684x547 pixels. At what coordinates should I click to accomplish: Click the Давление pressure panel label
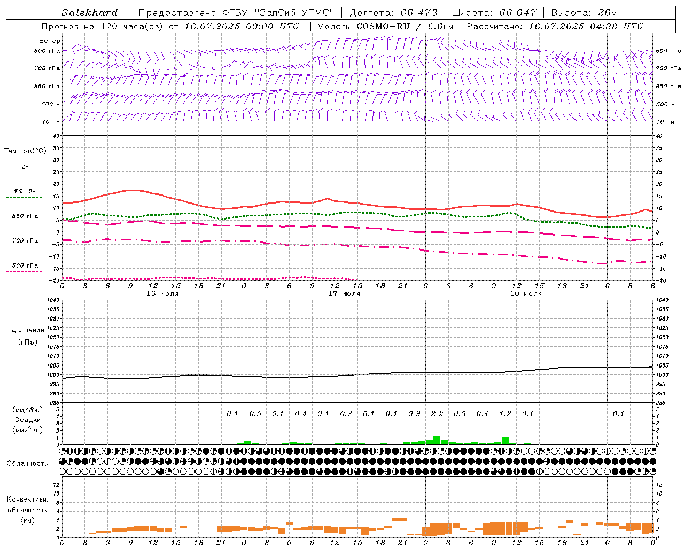coord(28,330)
